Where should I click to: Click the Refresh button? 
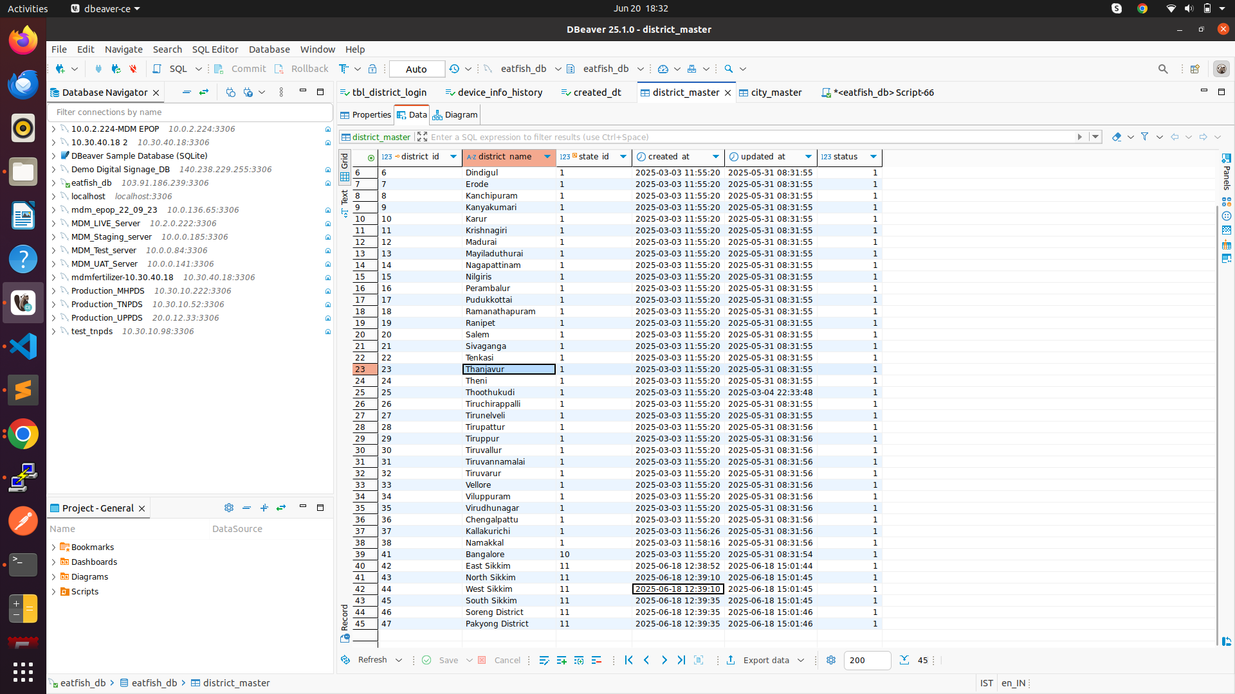(372, 660)
